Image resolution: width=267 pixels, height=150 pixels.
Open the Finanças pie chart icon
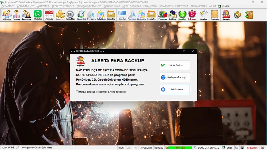tap(163, 15)
